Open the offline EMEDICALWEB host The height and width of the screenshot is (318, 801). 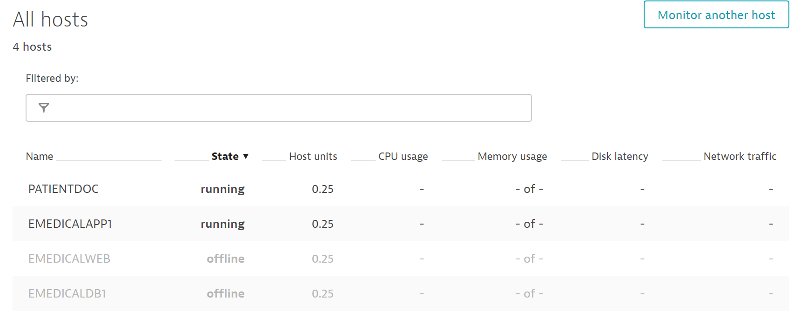pyautogui.click(x=69, y=259)
